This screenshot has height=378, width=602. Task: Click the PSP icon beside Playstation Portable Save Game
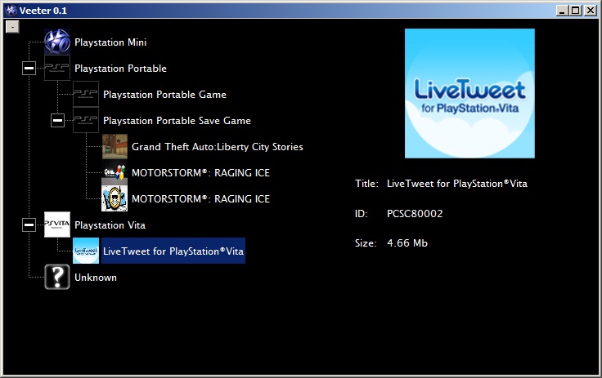coord(86,120)
